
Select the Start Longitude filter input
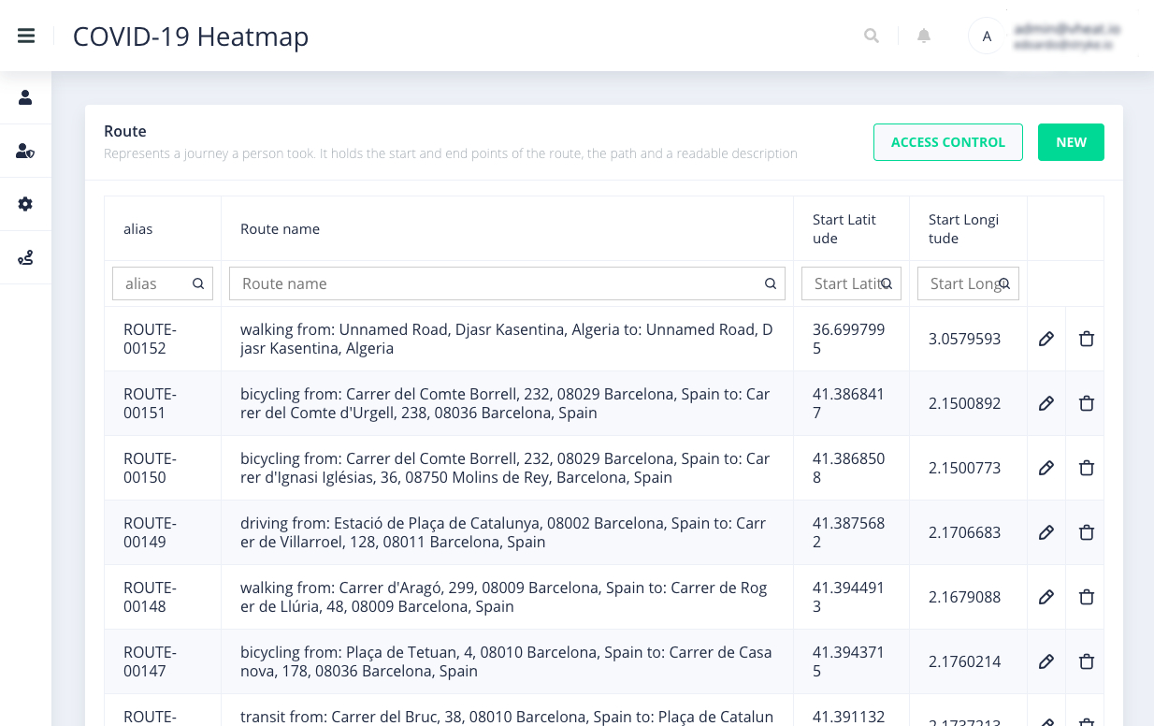(962, 283)
